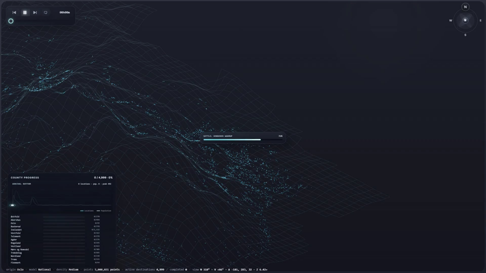The image size is (486, 273).
Task: Click the 72% warmup percentage value
Action: [x=280, y=136]
